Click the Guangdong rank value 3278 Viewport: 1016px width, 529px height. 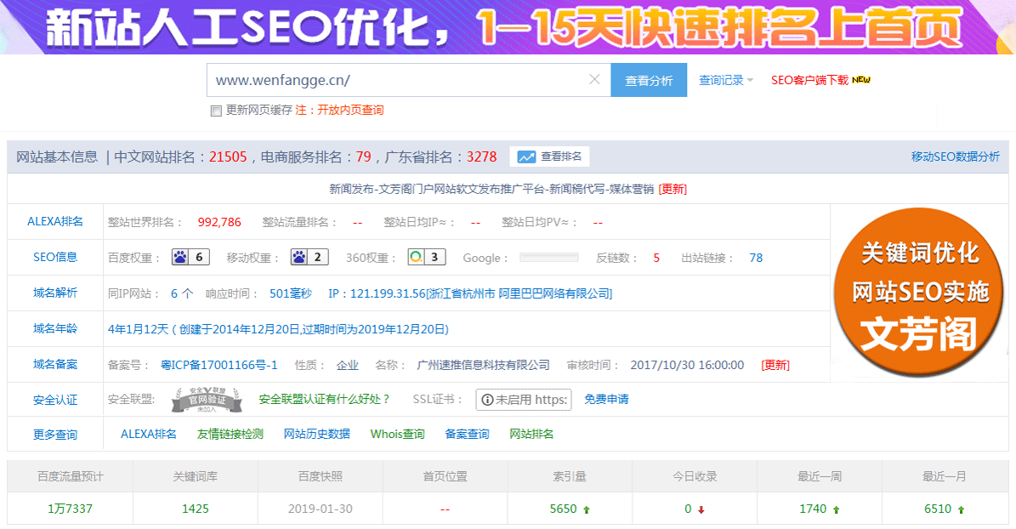(x=481, y=156)
